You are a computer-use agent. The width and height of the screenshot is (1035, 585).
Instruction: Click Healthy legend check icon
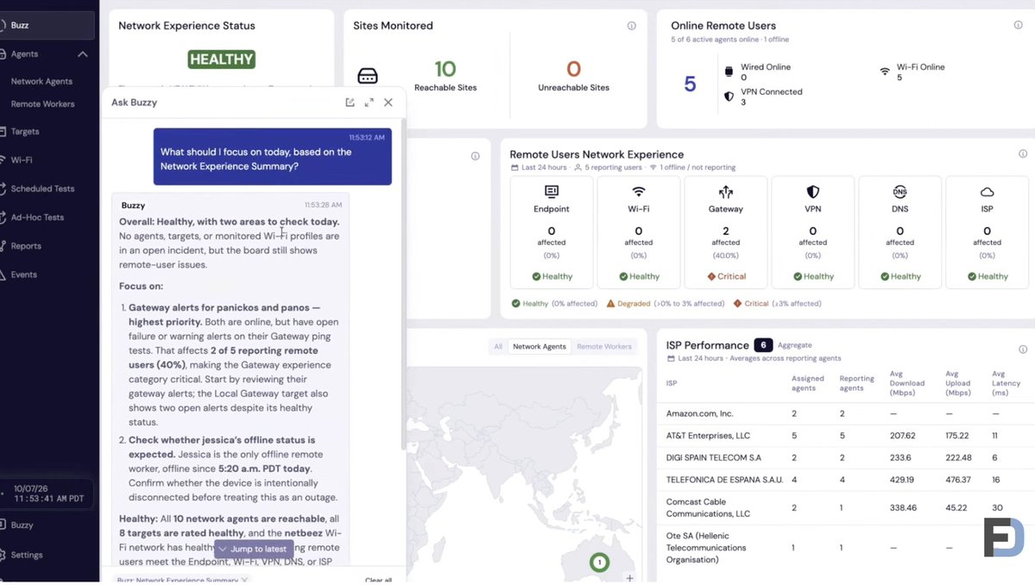pos(515,304)
